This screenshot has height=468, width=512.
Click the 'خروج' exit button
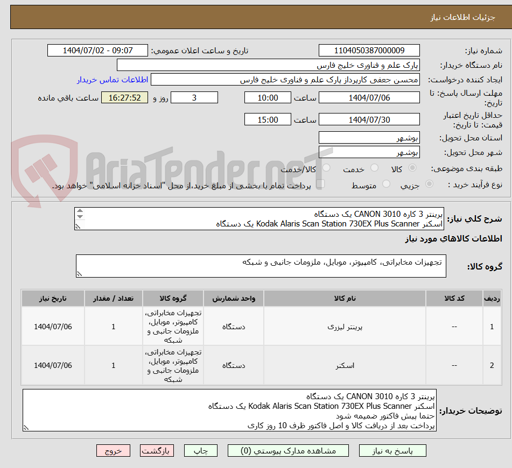coord(113,451)
